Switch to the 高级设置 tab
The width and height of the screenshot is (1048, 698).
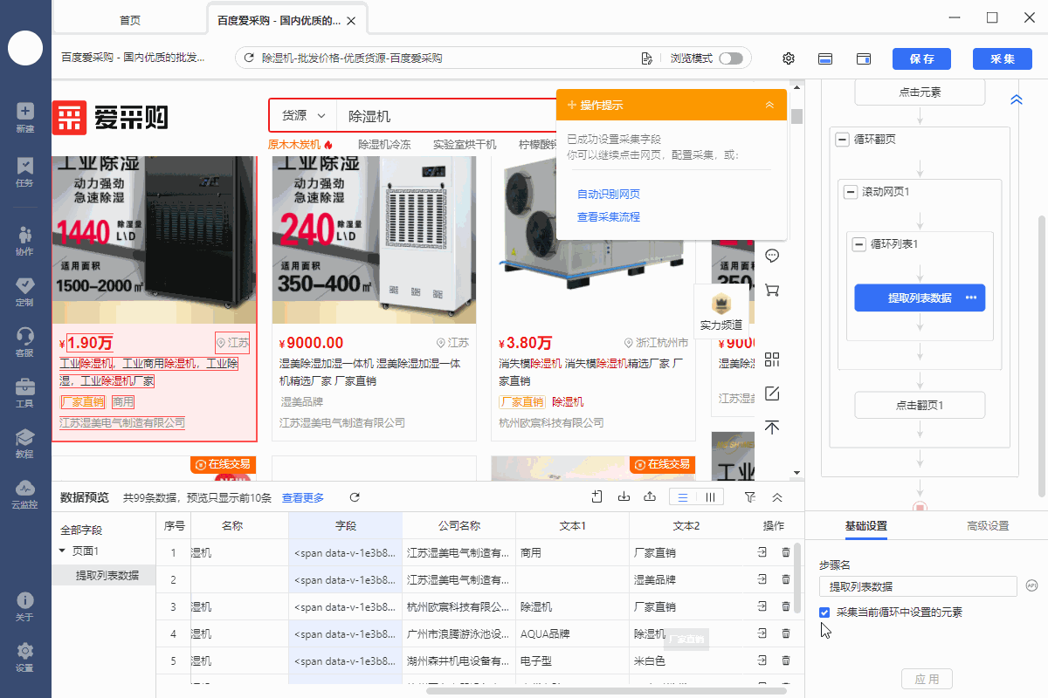click(987, 526)
